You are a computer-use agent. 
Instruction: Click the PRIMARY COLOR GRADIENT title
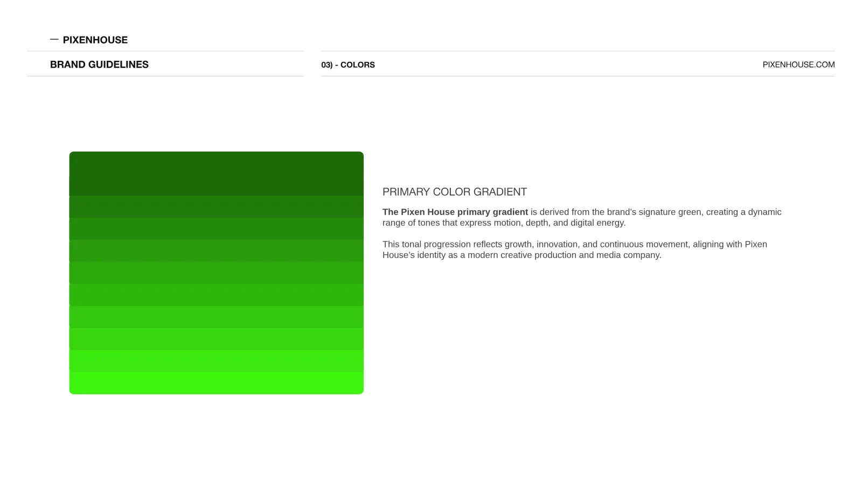pyautogui.click(x=455, y=192)
